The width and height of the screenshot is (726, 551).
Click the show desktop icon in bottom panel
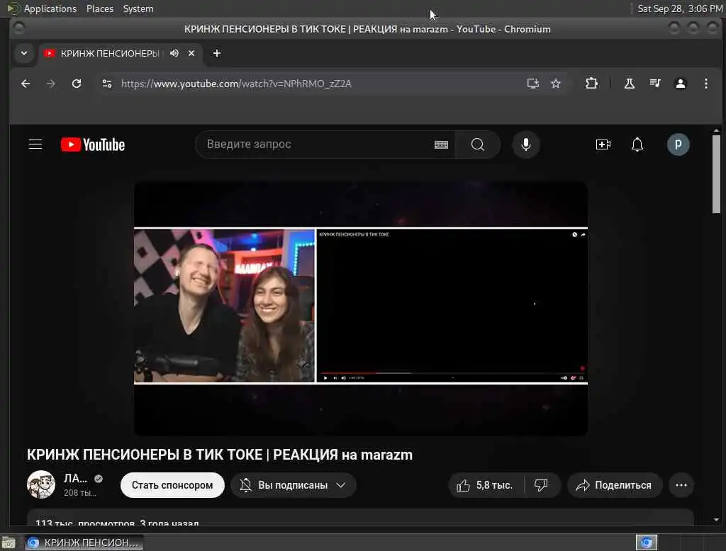click(x=9, y=543)
